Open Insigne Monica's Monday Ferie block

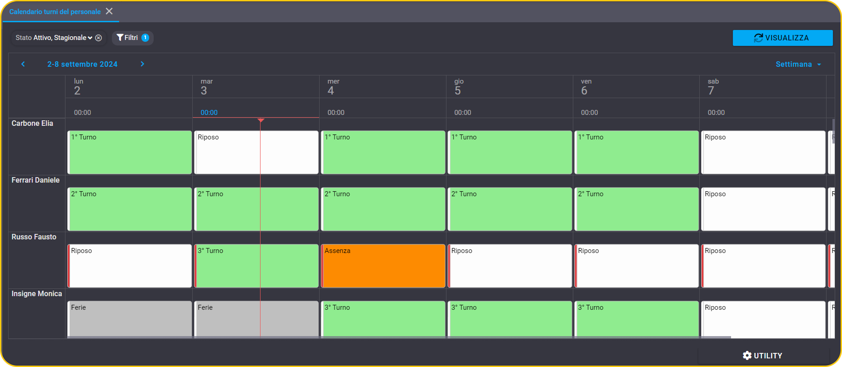pyautogui.click(x=130, y=319)
